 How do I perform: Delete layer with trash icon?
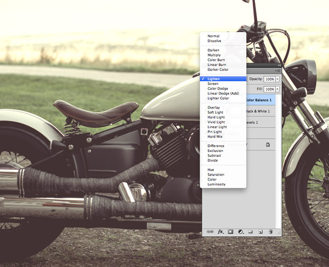[x=271, y=232]
